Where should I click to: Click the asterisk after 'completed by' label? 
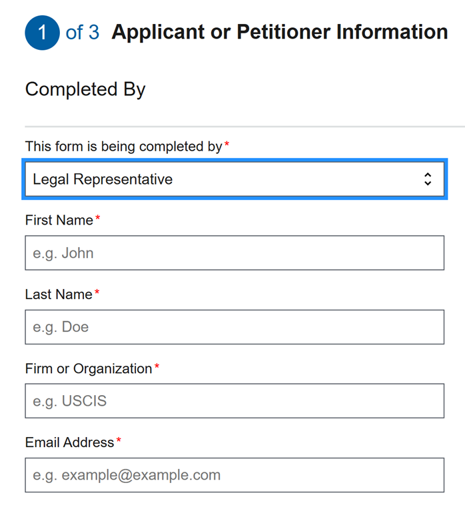[x=227, y=145]
